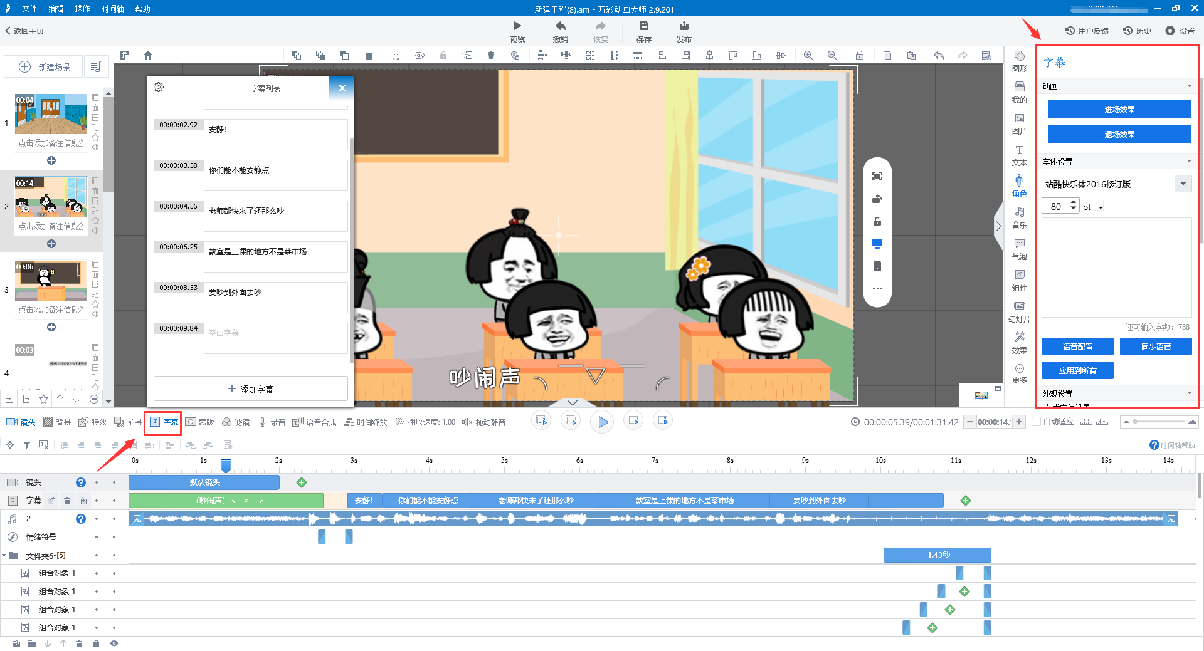
Task: Delete the 字幕 track with trash icon
Action: (x=67, y=501)
